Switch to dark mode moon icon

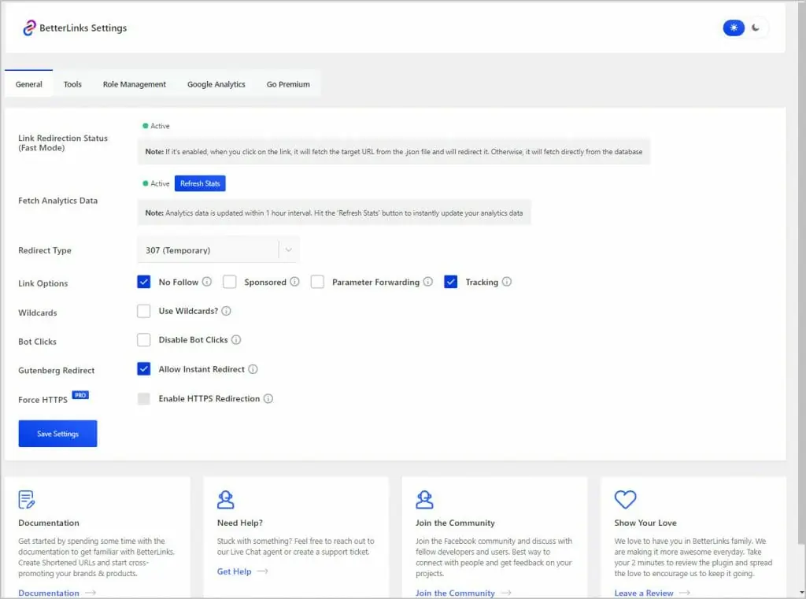(756, 28)
